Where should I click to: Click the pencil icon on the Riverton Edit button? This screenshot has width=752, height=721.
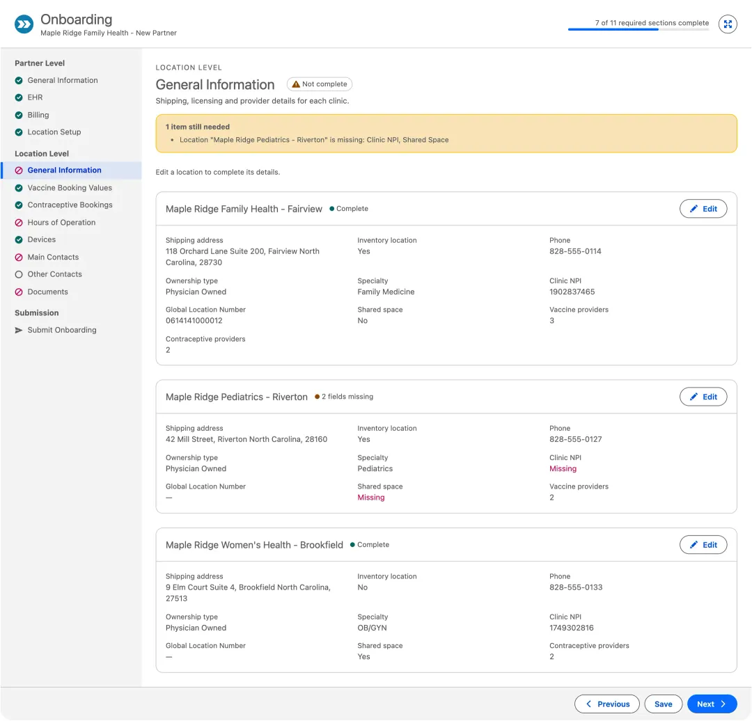point(694,397)
